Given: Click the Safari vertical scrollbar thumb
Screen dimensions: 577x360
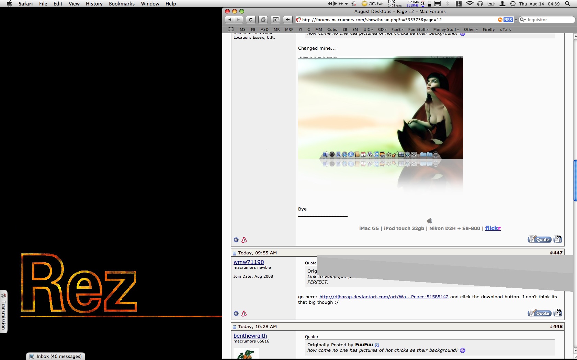Looking at the screenshot, I should coord(575,180).
